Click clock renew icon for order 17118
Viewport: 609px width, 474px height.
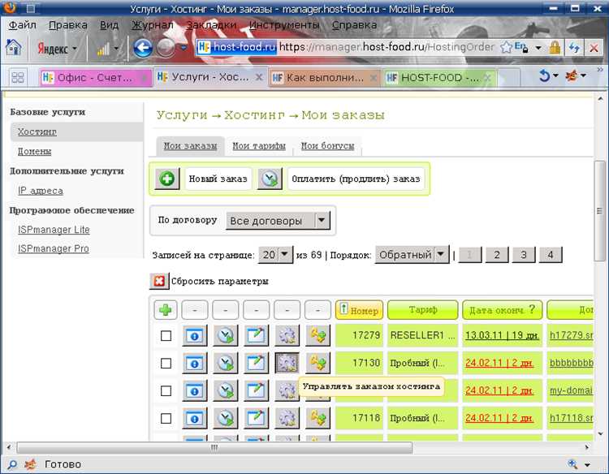point(225,418)
